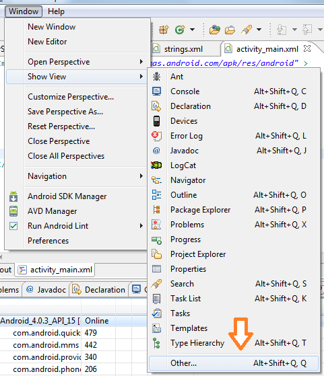Close the activity_main.xml editor tab
The width and height of the screenshot is (324, 376).
307,48
